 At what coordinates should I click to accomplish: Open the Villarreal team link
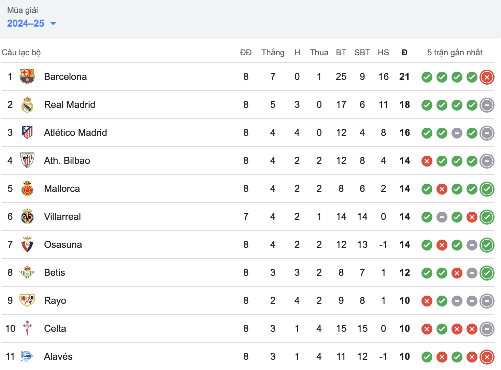pyautogui.click(x=62, y=216)
